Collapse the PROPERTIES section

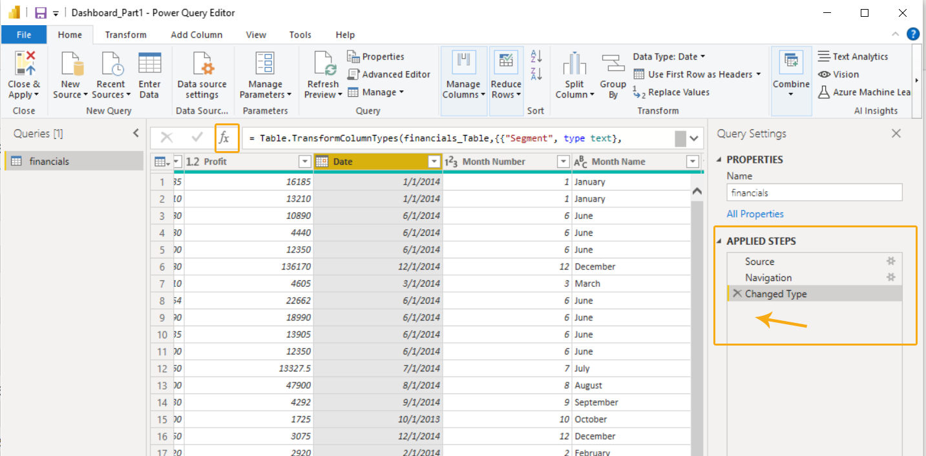click(720, 160)
